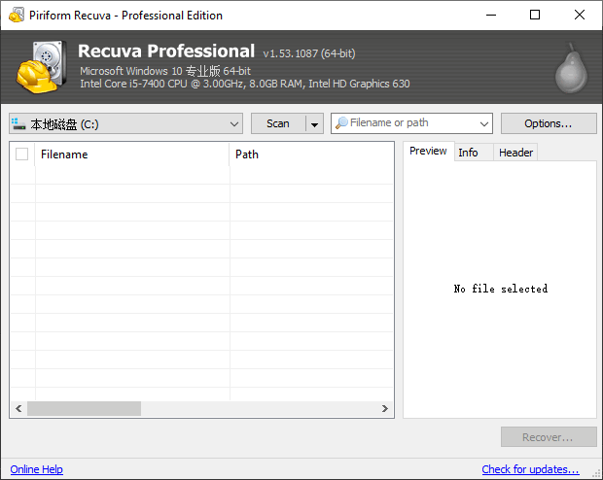
Task: Open the Online Help link
Action: point(37,469)
